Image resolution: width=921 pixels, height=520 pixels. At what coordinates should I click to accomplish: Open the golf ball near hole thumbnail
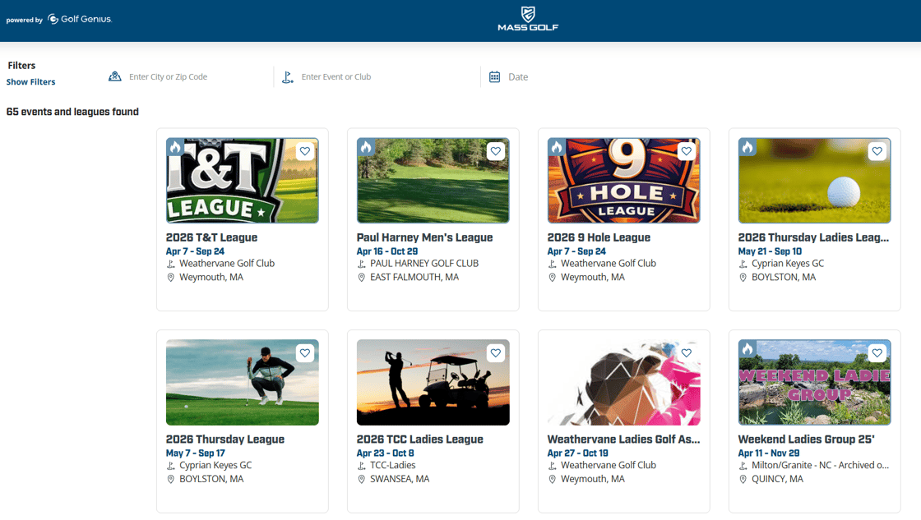tap(814, 181)
